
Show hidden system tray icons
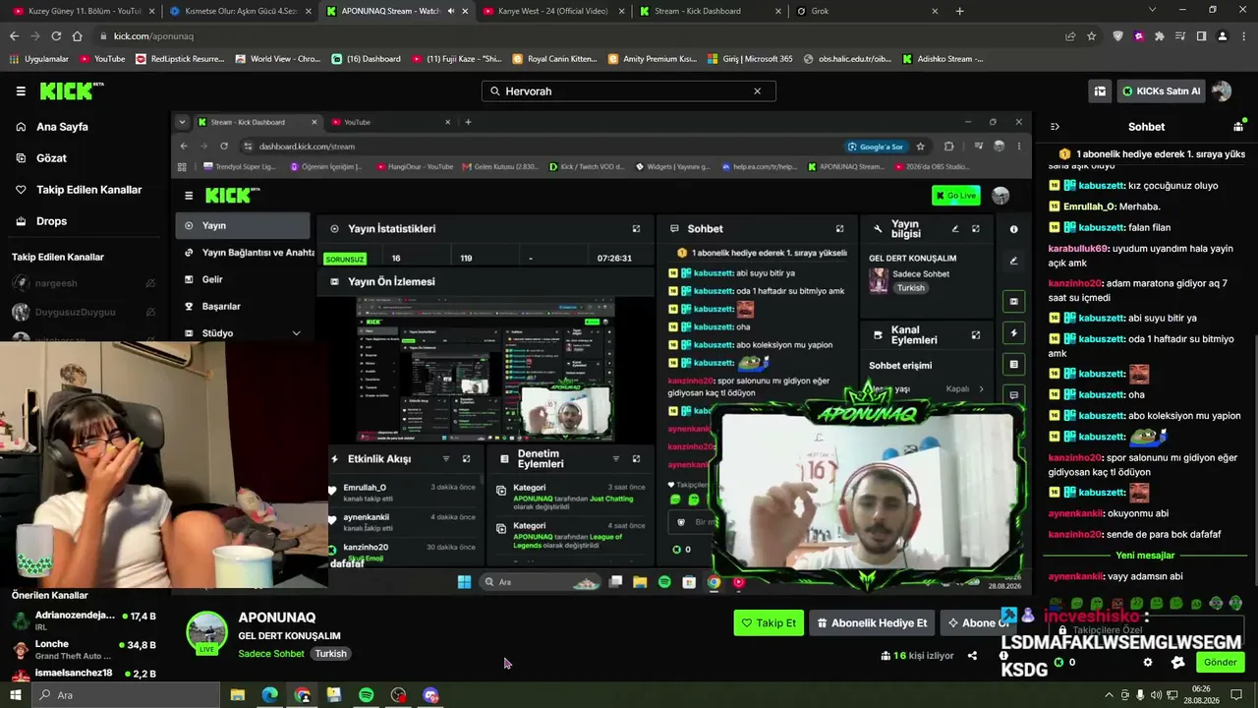[x=1110, y=695]
